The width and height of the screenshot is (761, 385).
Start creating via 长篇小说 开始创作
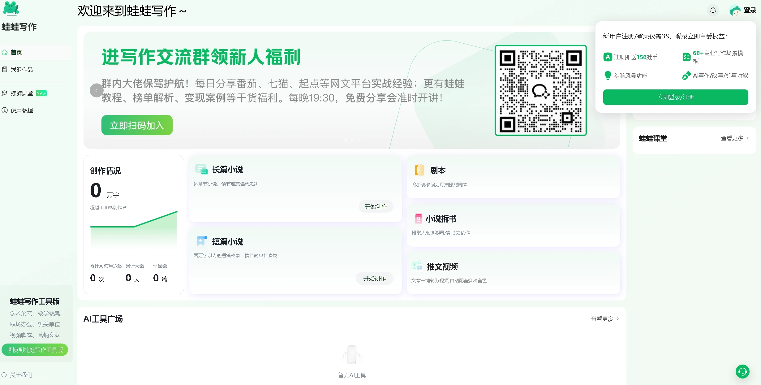376,206
